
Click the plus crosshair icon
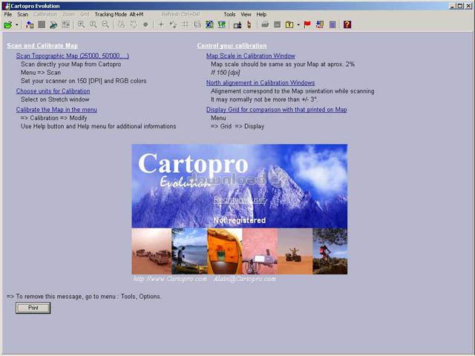161,24
